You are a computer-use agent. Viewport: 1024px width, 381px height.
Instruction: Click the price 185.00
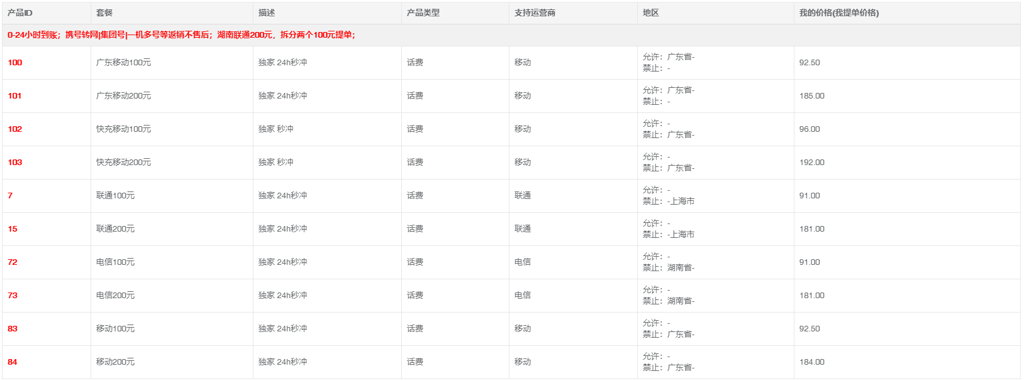coord(812,96)
